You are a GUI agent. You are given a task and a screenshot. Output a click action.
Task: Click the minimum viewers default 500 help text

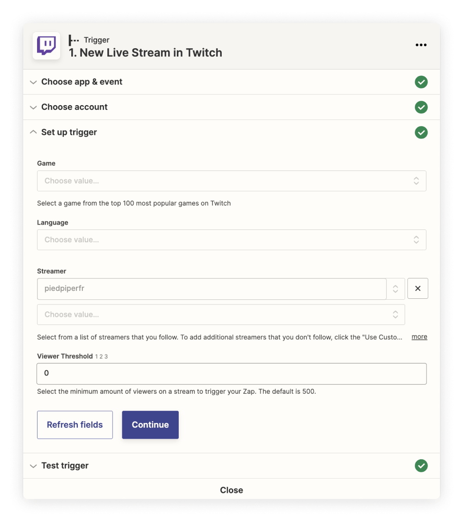(x=176, y=391)
